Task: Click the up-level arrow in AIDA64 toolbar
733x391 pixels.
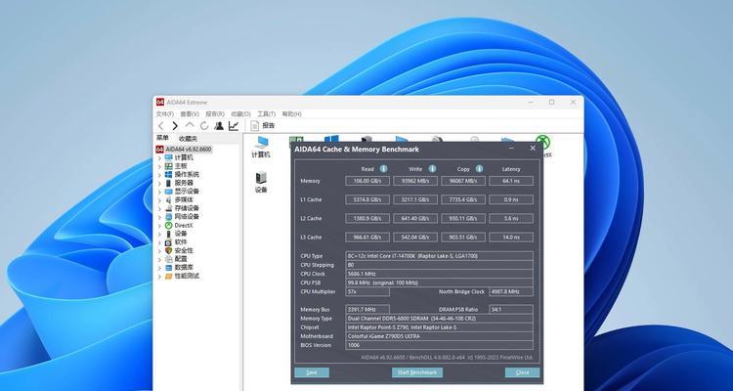Action: [190, 125]
